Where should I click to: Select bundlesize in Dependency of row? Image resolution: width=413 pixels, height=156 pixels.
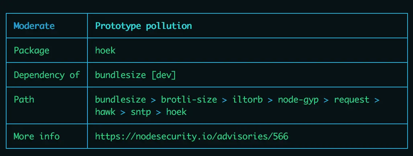pos(120,75)
